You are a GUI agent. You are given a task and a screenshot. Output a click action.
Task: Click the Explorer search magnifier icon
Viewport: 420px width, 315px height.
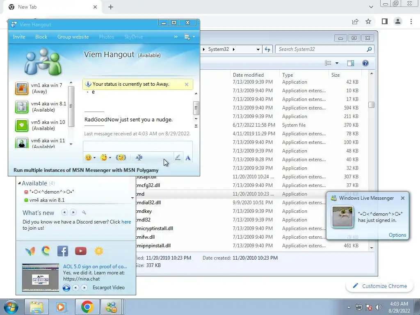pos(369,49)
